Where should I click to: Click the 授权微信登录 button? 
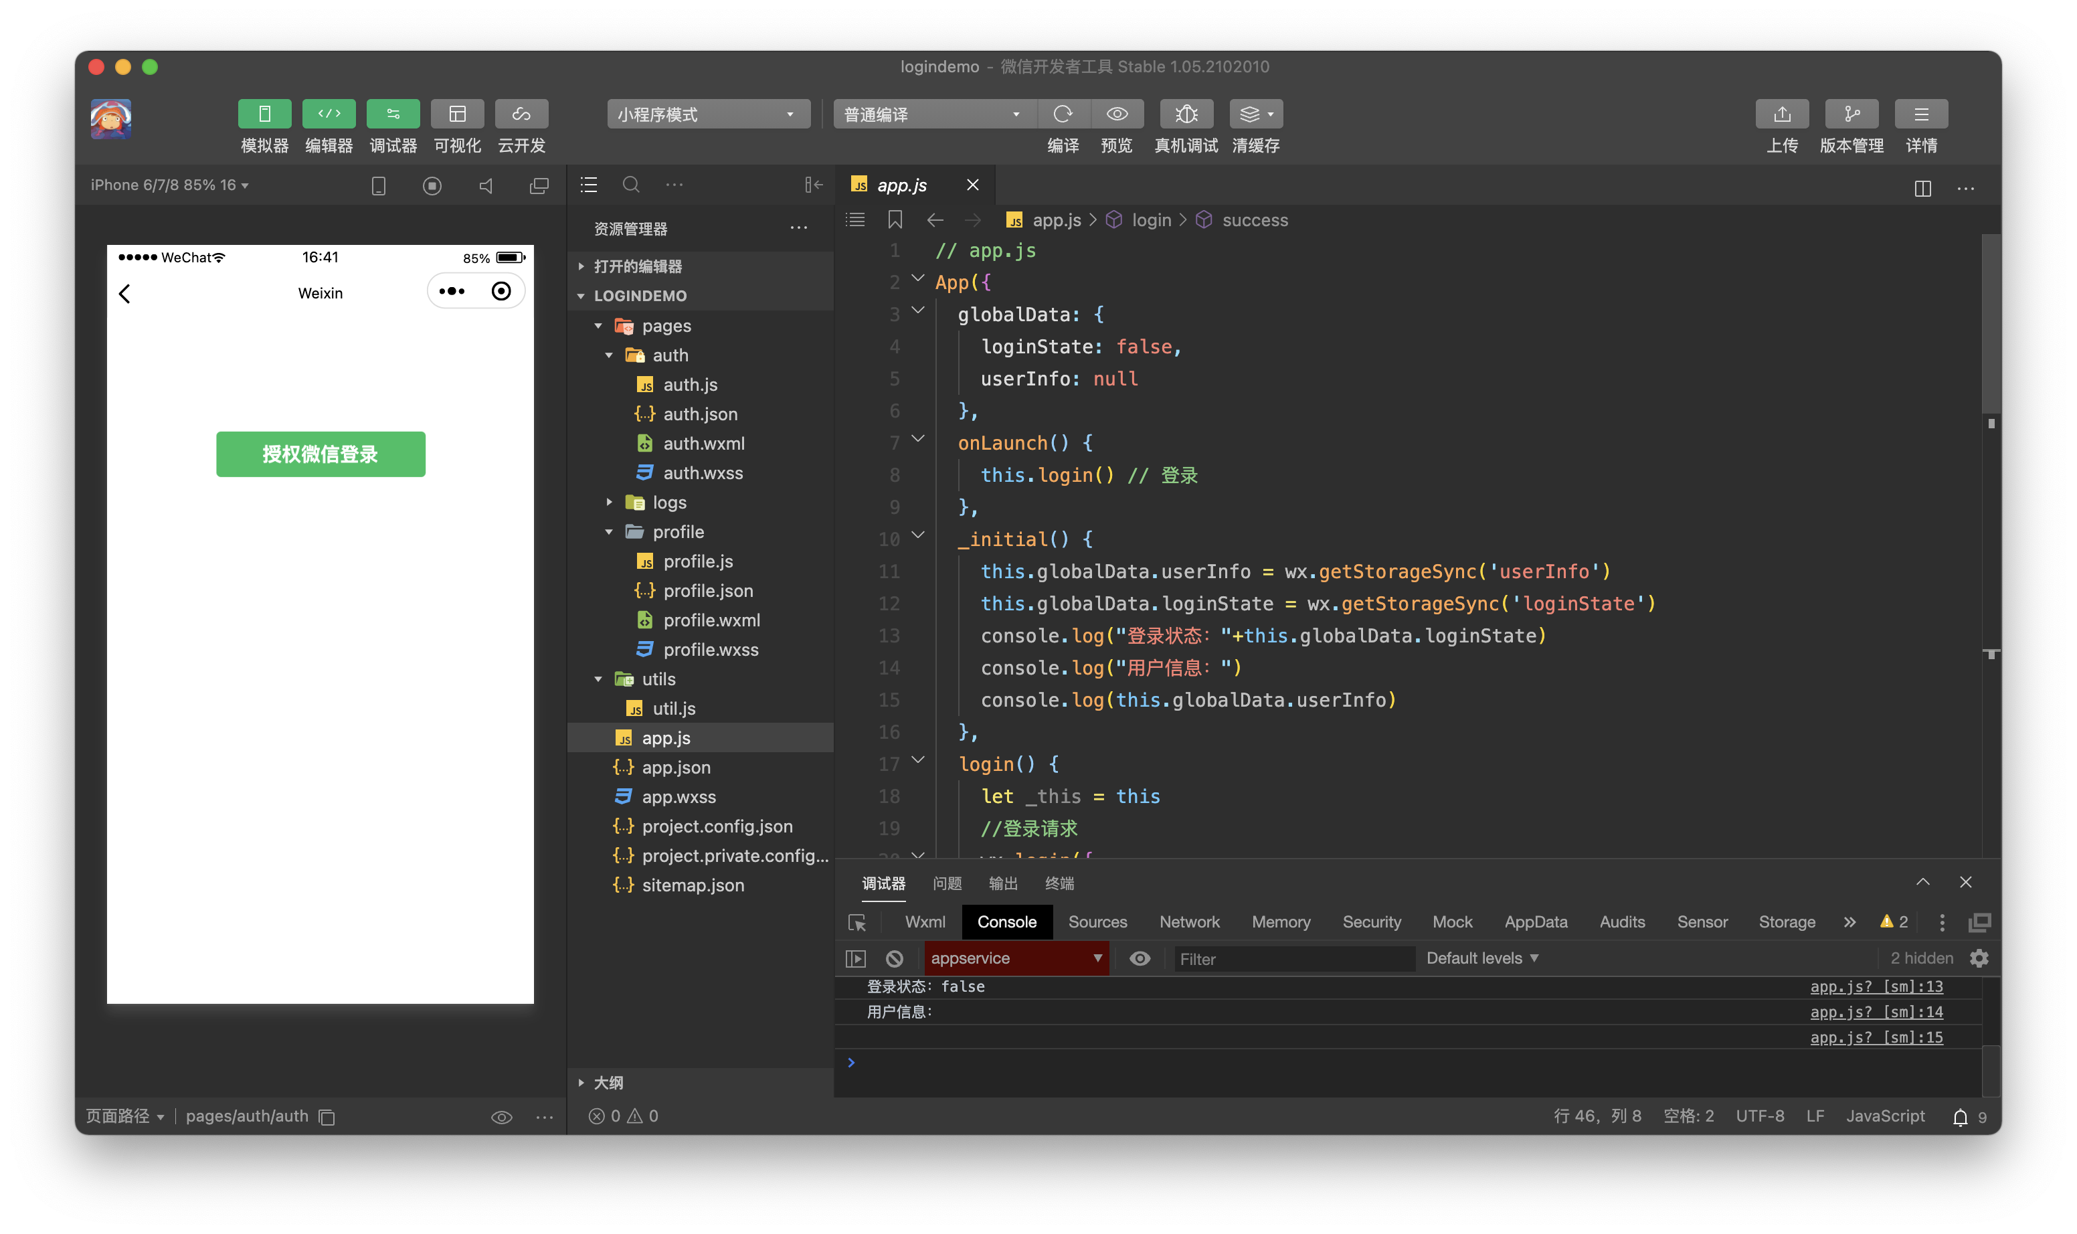pos(321,454)
